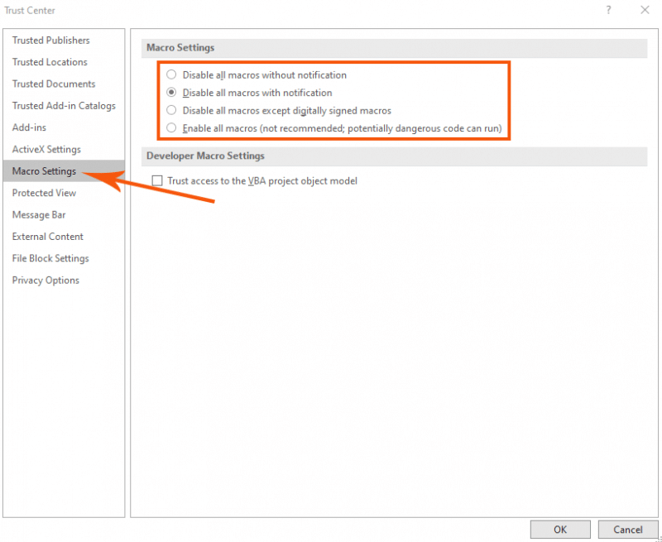Select disable all except digitally signed macros
The height and width of the screenshot is (542, 662).
pyautogui.click(x=171, y=110)
